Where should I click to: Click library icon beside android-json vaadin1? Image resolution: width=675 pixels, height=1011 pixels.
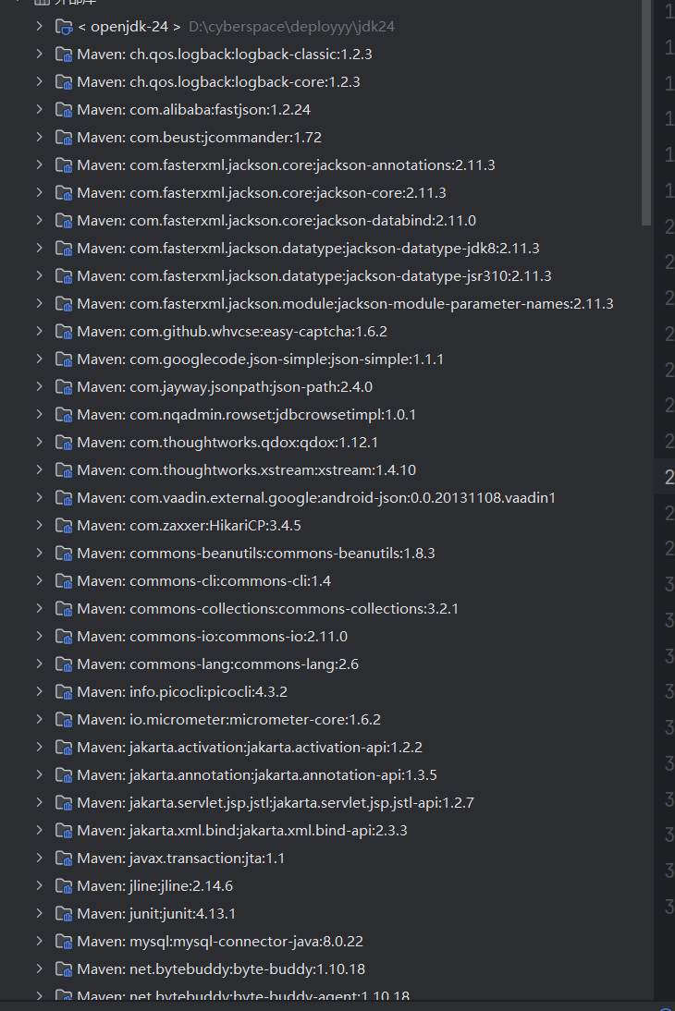[x=64, y=498]
